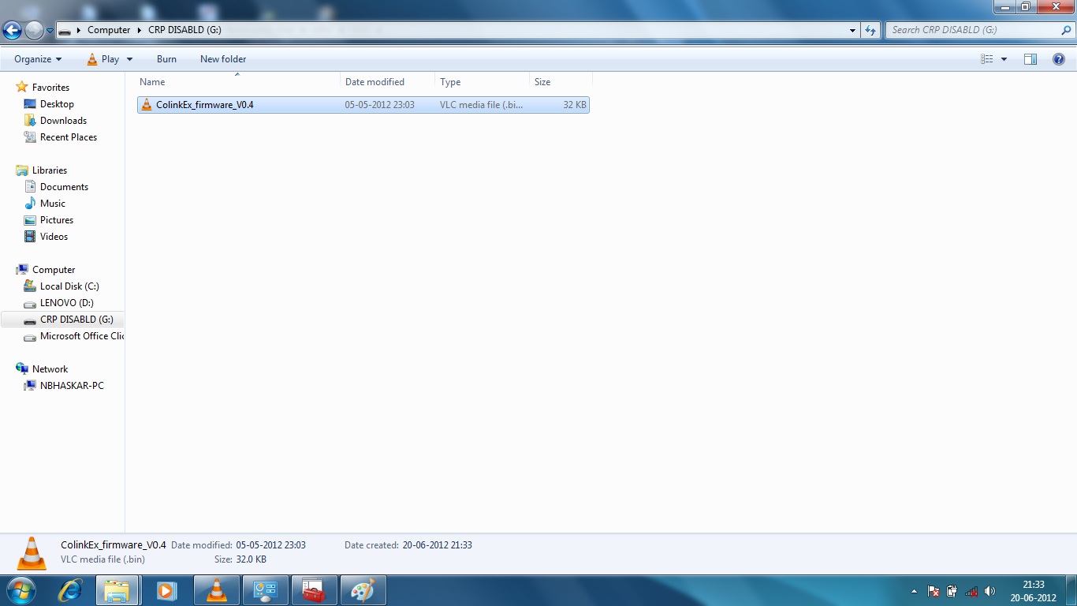Show hidden system tray icons

point(914,591)
